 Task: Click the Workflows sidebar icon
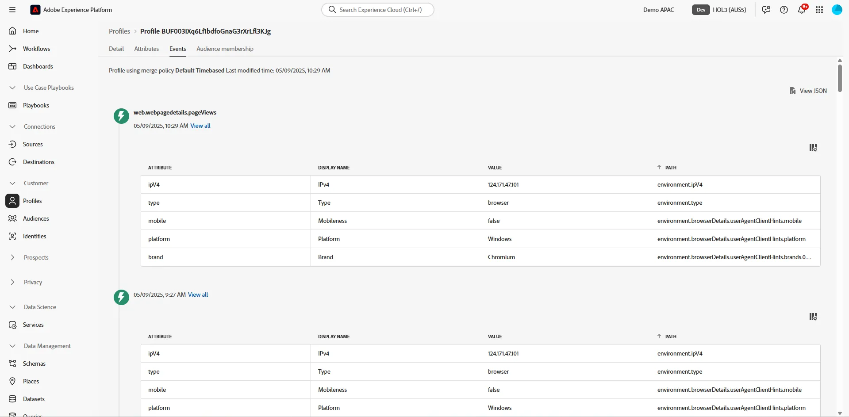[12, 49]
